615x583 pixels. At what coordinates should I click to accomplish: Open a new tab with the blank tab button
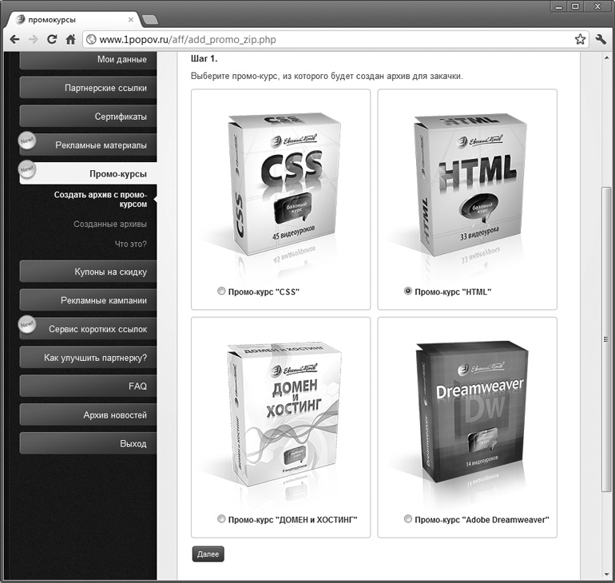150,20
